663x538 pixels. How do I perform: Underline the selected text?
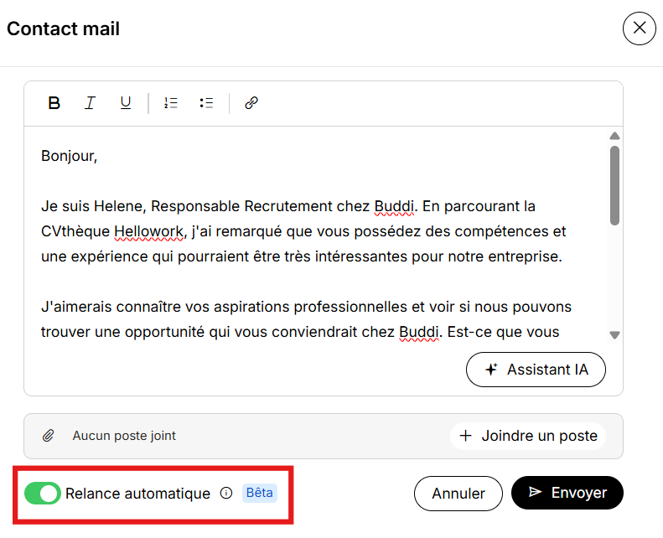coord(126,103)
